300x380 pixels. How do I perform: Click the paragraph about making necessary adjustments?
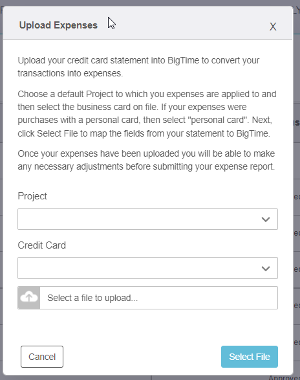tap(146, 160)
